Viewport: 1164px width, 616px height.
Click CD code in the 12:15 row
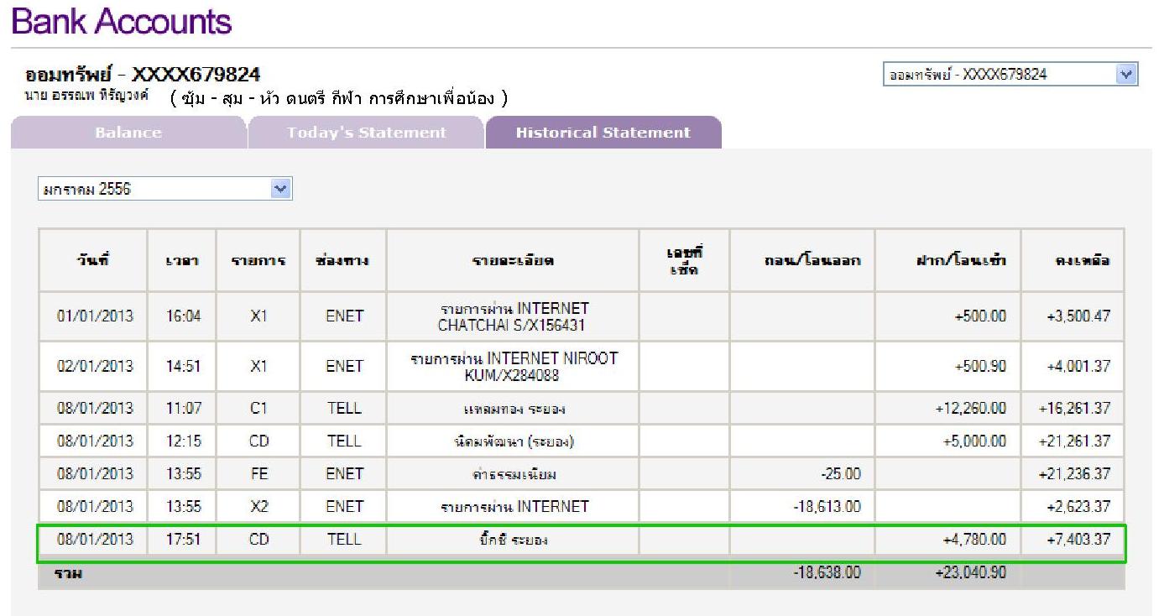[x=258, y=441]
